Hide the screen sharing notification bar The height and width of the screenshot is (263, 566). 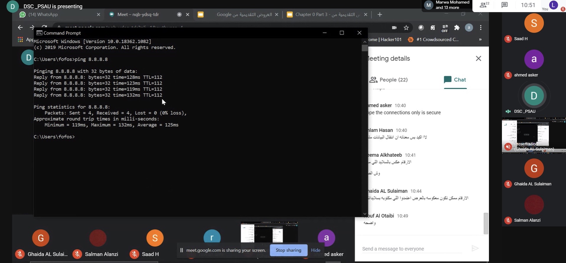tap(316, 250)
